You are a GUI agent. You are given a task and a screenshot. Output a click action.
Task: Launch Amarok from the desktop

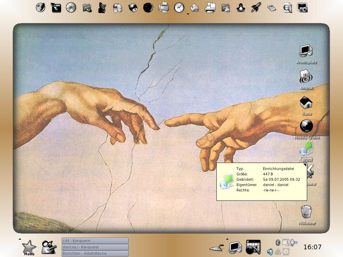[306, 80]
